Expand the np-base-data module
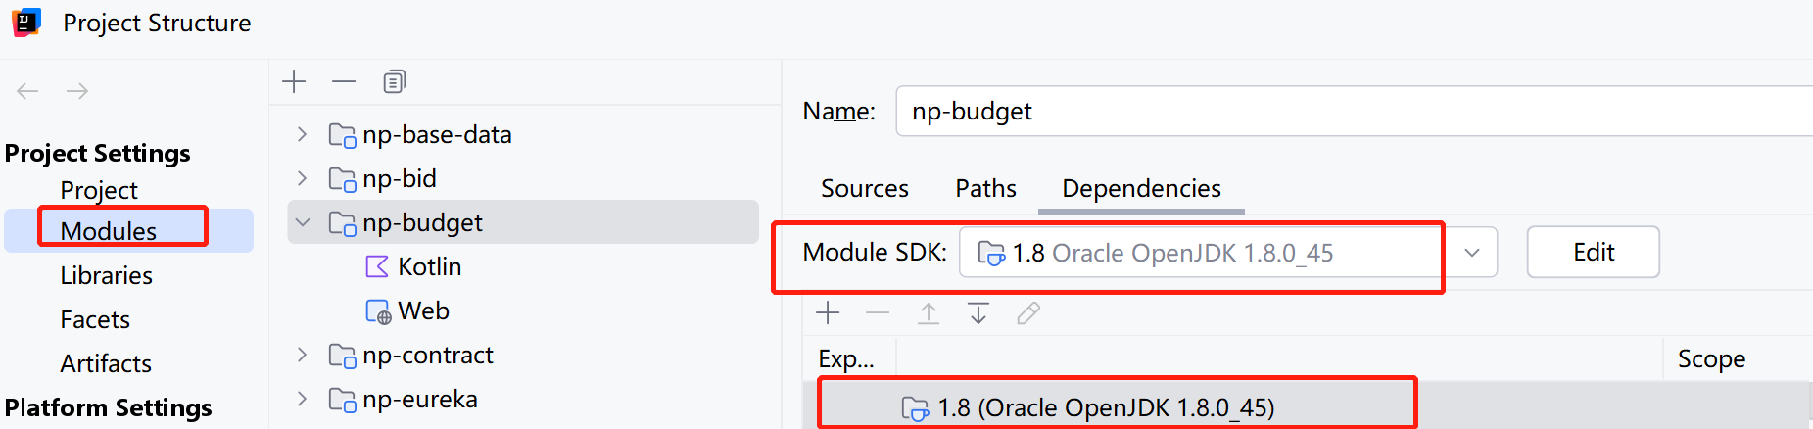Image resolution: width=1813 pixels, height=429 pixels. pos(303,134)
